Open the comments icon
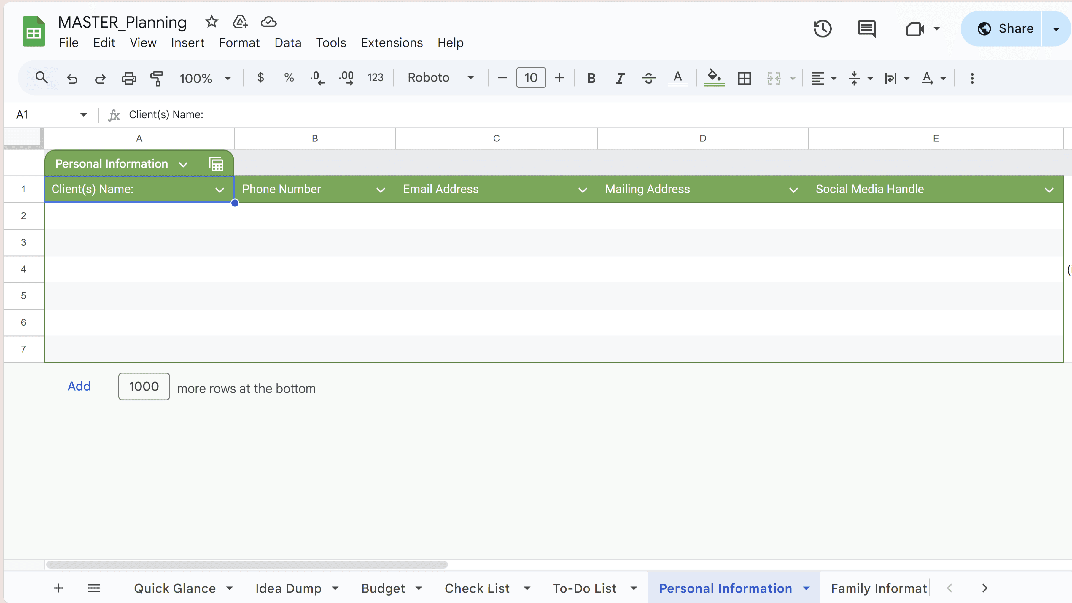The height and width of the screenshot is (603, 1072). (866, 29)
